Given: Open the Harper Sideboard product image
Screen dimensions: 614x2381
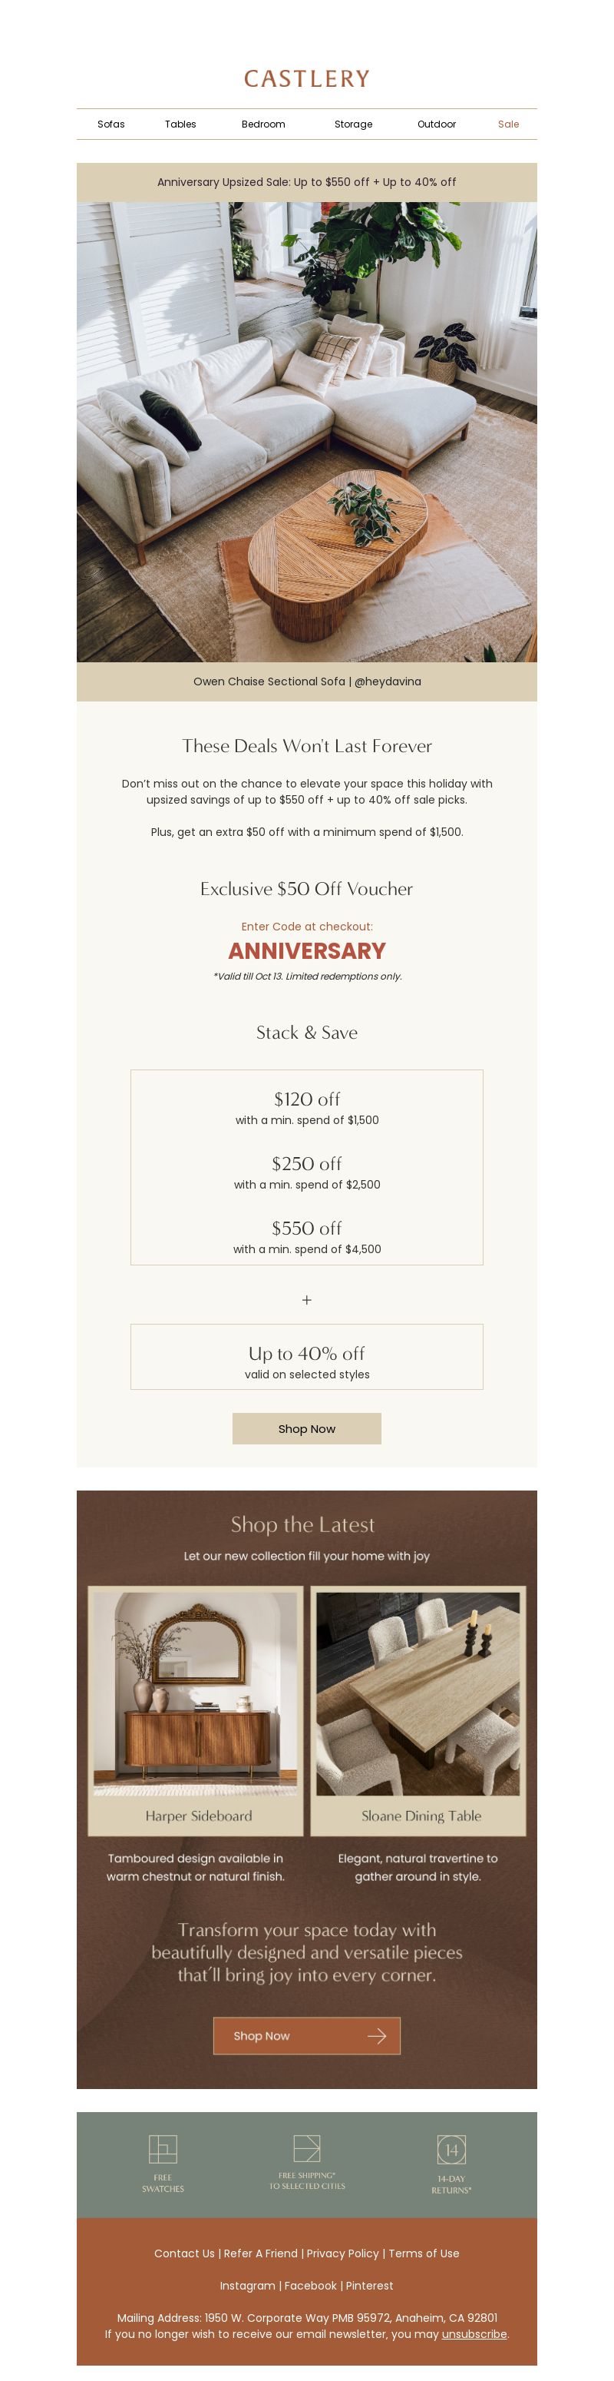Looking at the screenshot, I should pos(196,1693).
